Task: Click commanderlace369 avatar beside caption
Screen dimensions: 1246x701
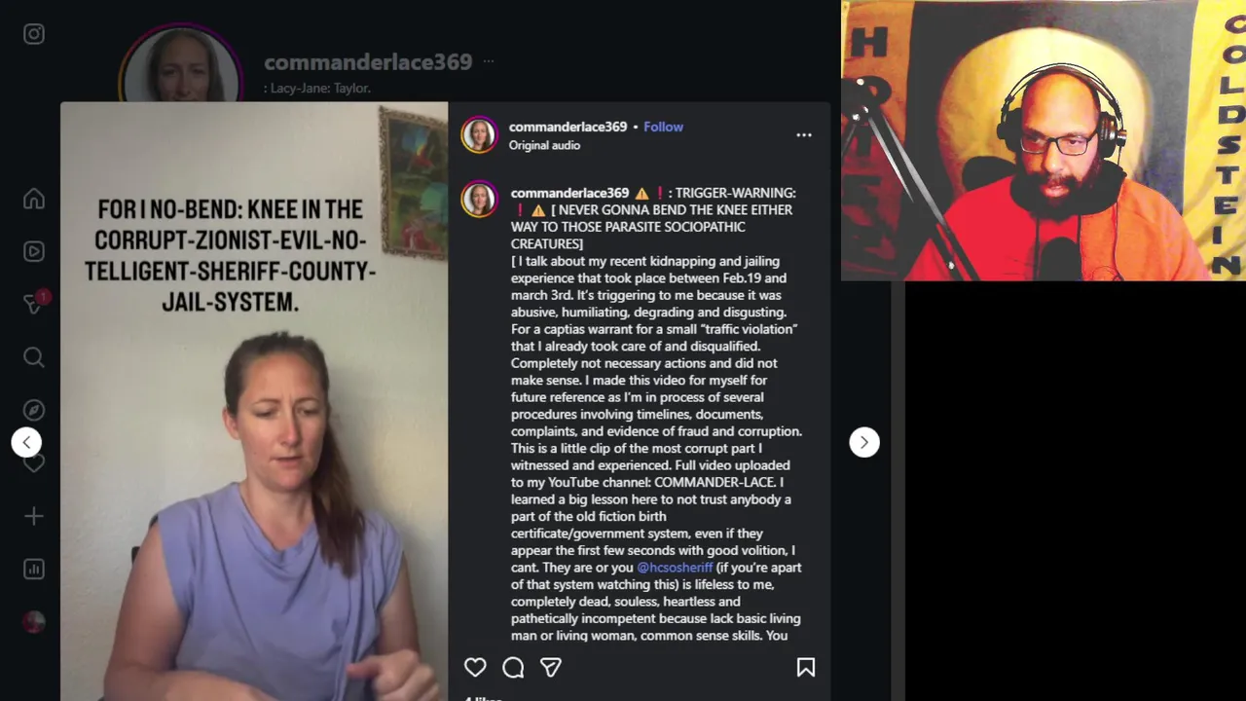Action: [479, 200]
